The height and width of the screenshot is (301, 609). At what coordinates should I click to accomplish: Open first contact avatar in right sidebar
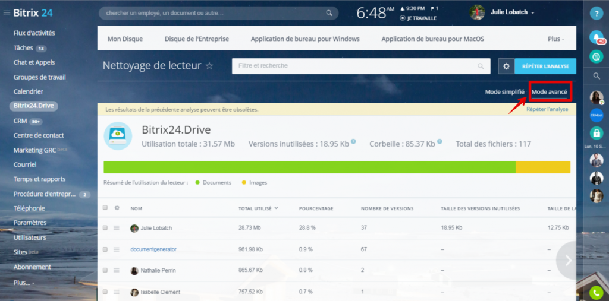596,97
